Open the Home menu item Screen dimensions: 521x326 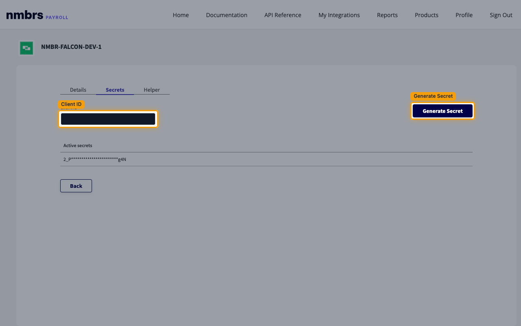[181, 15]
